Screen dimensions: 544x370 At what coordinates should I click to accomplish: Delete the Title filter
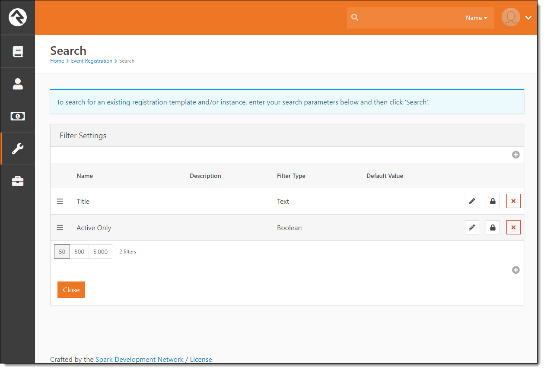pyautogui.click(x=513, y=201)
